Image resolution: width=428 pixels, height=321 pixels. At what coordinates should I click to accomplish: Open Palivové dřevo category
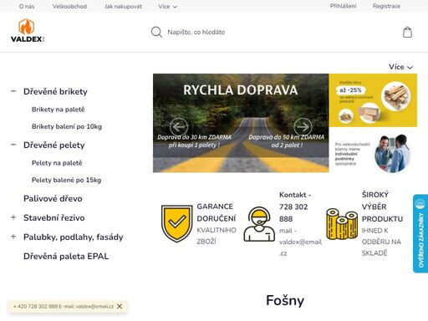(53, 198)
